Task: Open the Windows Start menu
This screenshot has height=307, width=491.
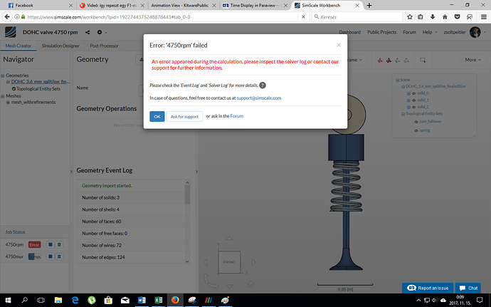Action: [8, 300]
